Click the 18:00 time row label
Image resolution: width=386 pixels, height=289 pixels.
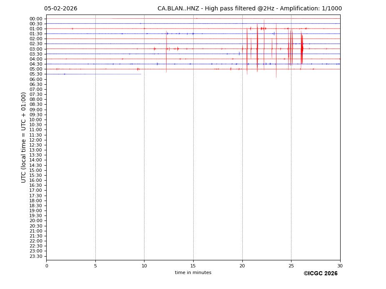click(x=36, y=201)
